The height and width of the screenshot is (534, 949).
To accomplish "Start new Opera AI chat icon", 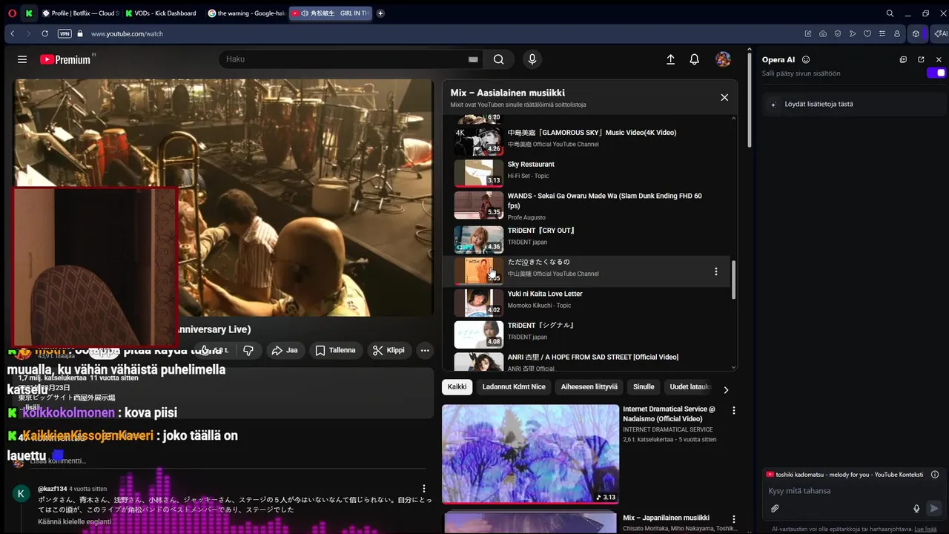I will 903,59.
